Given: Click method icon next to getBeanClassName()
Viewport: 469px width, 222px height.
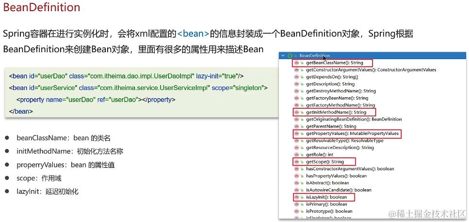Looking at the screenshot, I should click(x=297, y=63).
